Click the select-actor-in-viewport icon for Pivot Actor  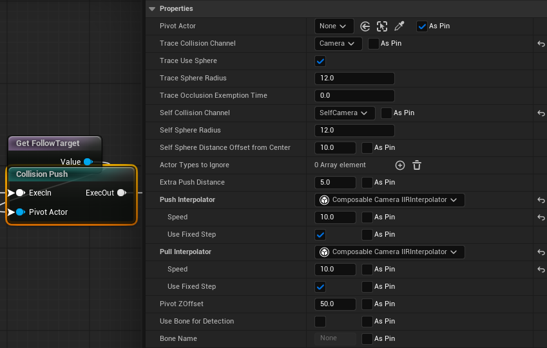[382, 26]
